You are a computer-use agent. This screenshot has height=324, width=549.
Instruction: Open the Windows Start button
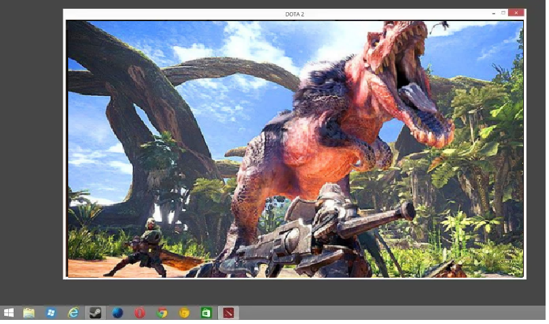tap(8, 313)
